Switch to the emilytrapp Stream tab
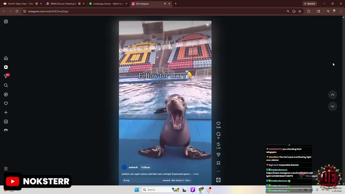This screenshot has width=345, height=194. point(108,4)
